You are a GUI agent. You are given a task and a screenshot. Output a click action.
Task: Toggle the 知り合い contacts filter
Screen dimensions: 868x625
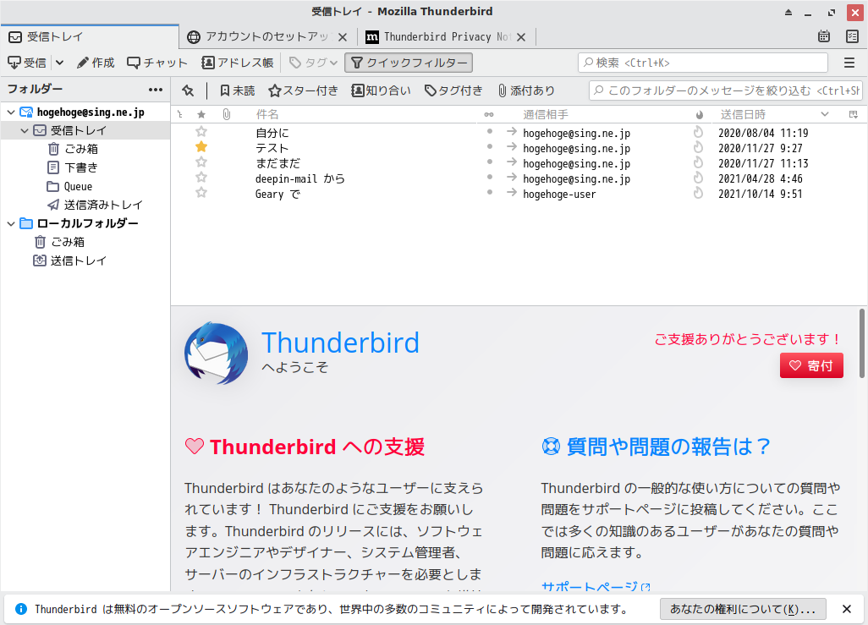click(x=382, y=90)
